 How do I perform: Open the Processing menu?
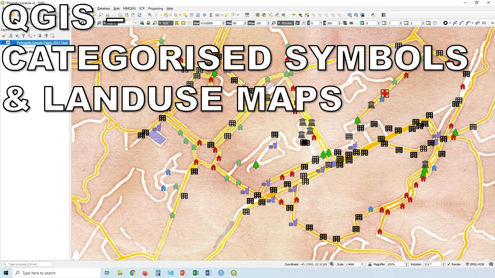(155, 8)
